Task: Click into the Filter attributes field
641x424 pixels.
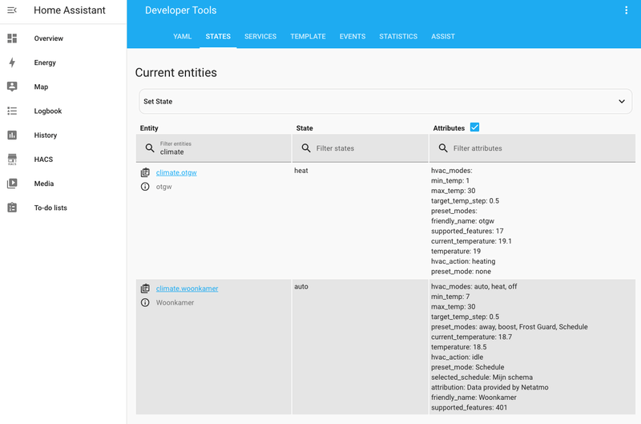Action: click(x=532, y=148)
